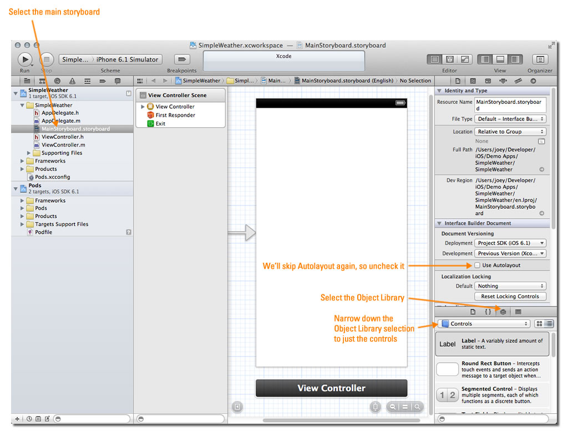Select the Version editor button
The height and width of the screenshot is (431, 568).
[465, 59]
